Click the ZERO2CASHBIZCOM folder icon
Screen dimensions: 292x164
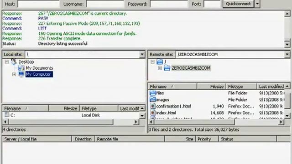pos(167,68)
